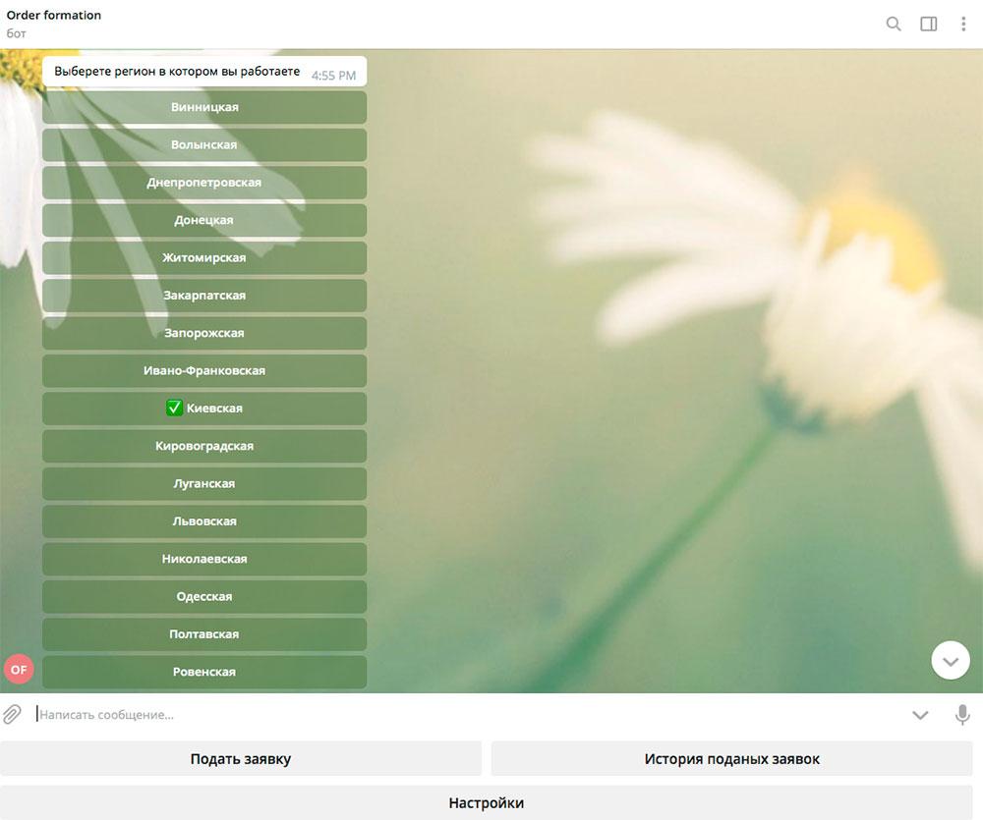Open the Настройки keyboard option
Image resolution: width=983 pixels, height=820 pixels.
[x=487, y=802]
